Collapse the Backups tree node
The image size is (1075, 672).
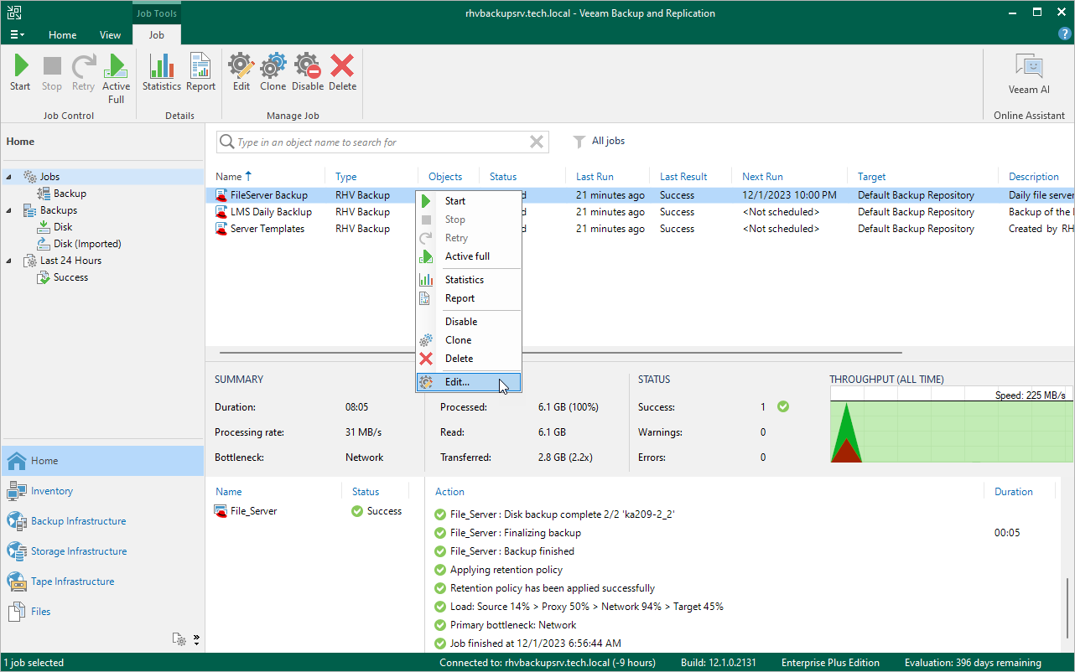click(9, 210)
